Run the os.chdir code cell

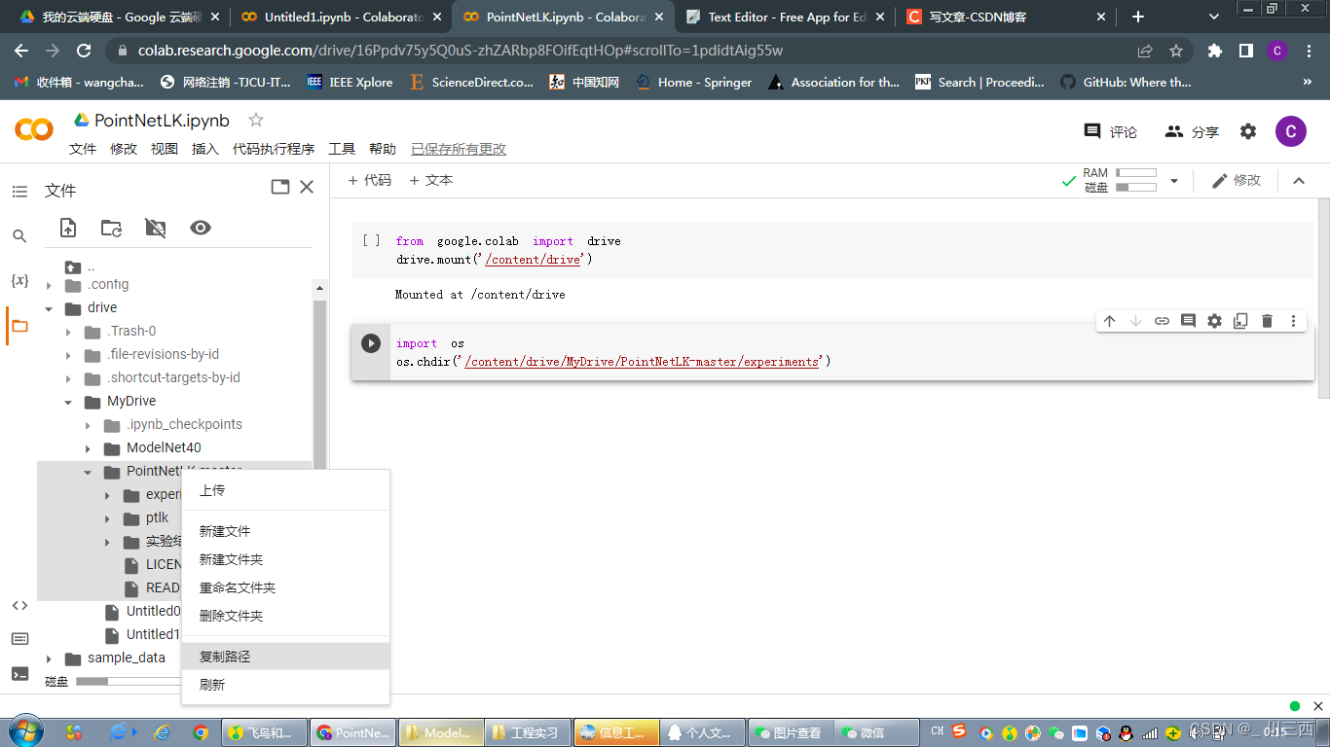pyautogui.click(x=371, y=343)
